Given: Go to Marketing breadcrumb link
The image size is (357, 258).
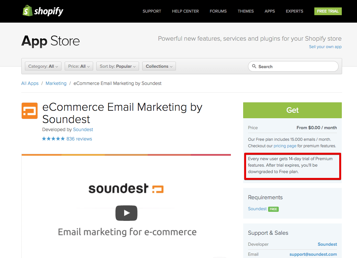Looking at the screenshot, I should 56,83.
